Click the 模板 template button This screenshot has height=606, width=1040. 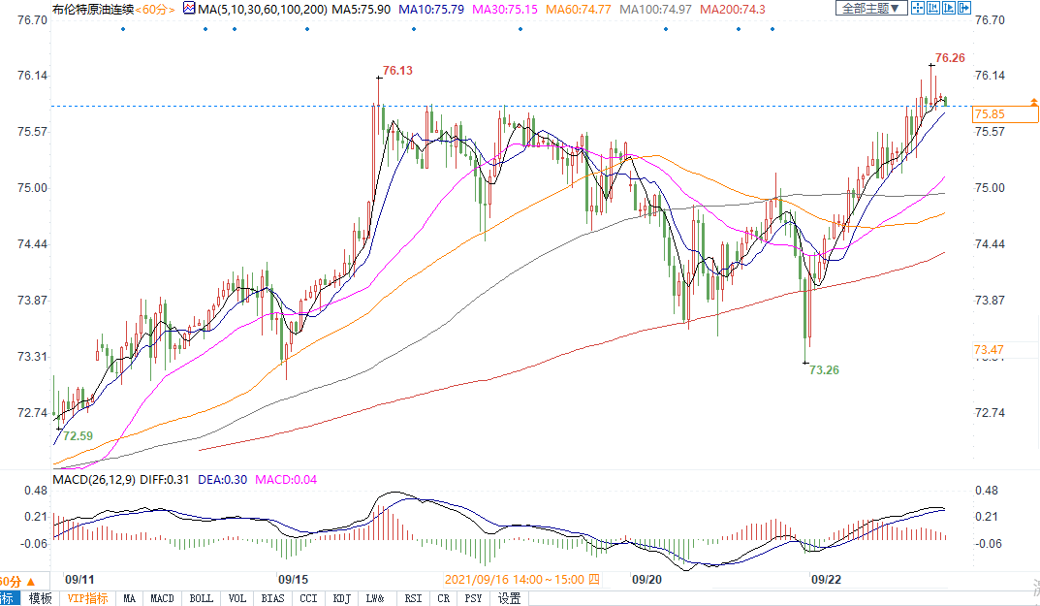pyautogui.click(x=40, y=598)
